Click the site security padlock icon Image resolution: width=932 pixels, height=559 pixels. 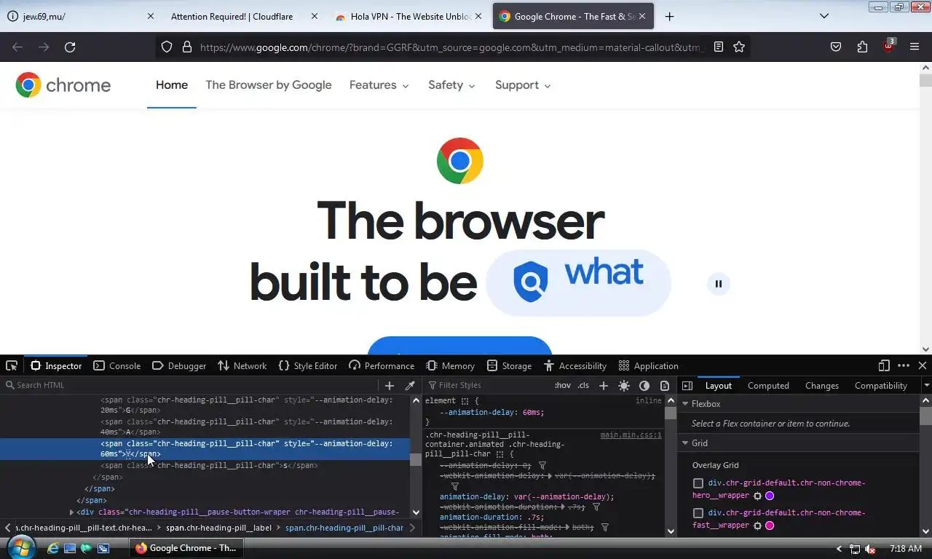pos(187,47)
